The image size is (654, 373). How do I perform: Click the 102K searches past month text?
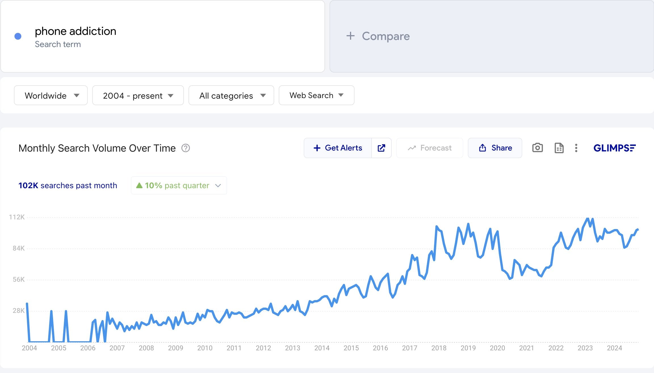click(x=68, y=186)
